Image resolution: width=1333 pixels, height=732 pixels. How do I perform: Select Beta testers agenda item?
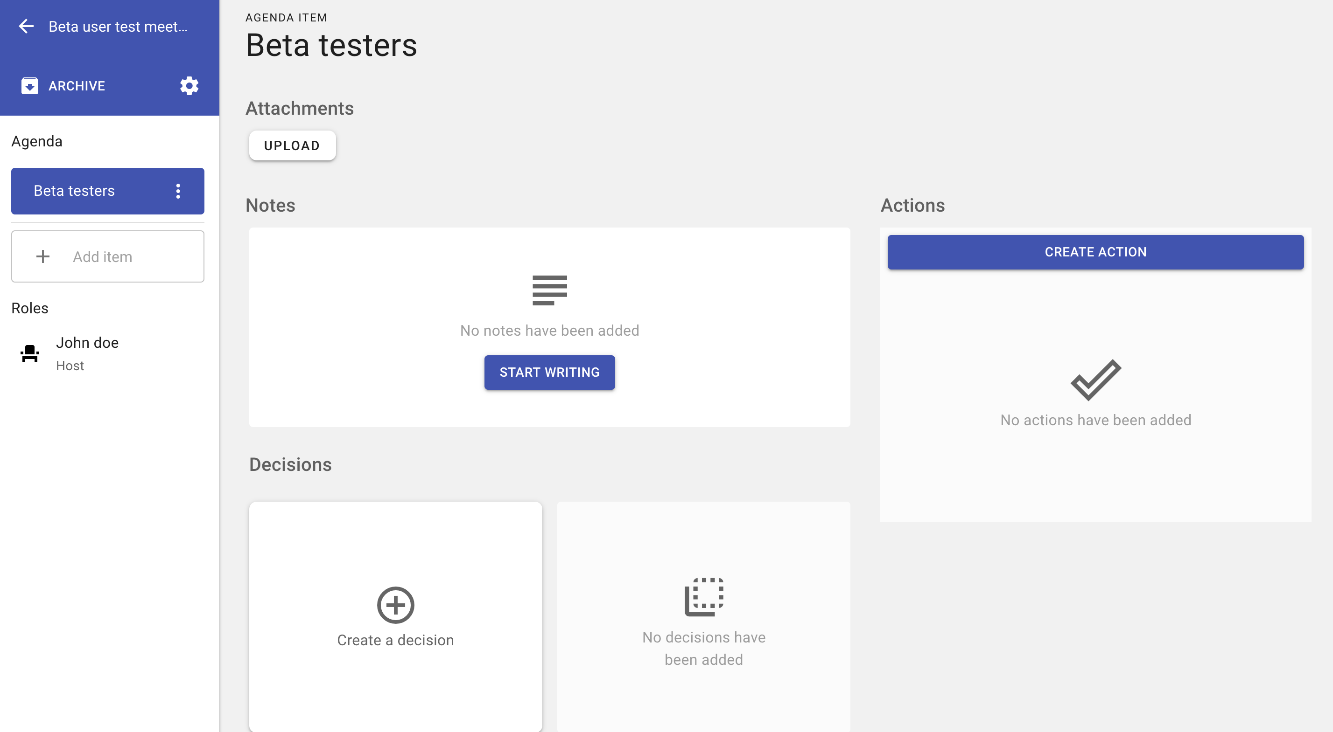click(x=75, y=191)
